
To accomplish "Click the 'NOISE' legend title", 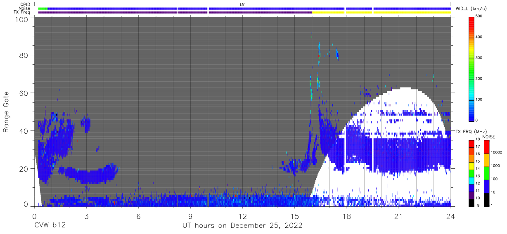I will click(489, 137).
